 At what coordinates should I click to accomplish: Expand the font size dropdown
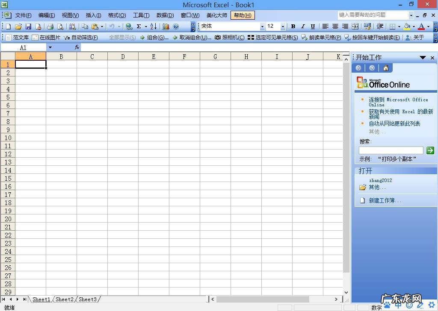pos(283,26)
